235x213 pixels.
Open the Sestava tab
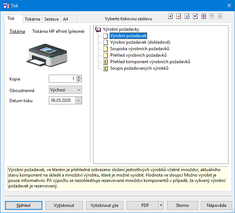click(x=51, y=19)
